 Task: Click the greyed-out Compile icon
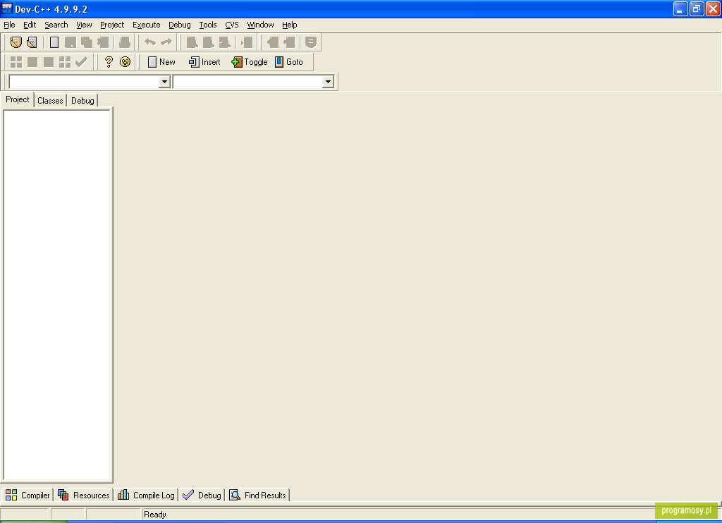[x=16, y=62]
